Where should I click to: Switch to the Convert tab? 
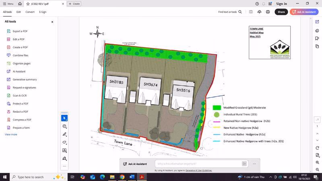coord(30,12)
